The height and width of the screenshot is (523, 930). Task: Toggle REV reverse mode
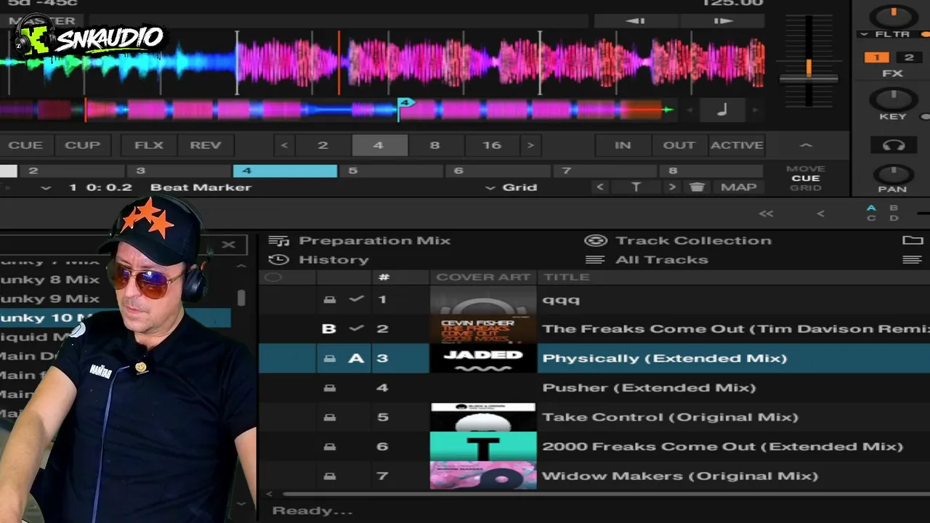pyautogui.click(x=206, y=145)
